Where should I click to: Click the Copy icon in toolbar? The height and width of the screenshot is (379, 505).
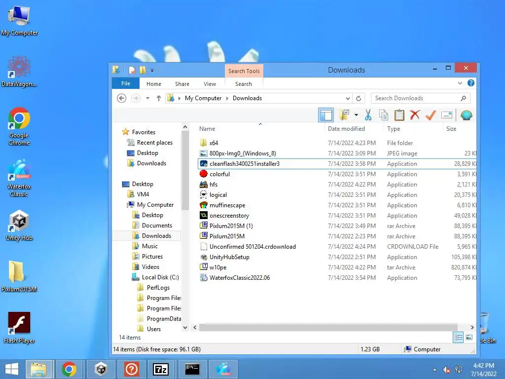(383, 114)
